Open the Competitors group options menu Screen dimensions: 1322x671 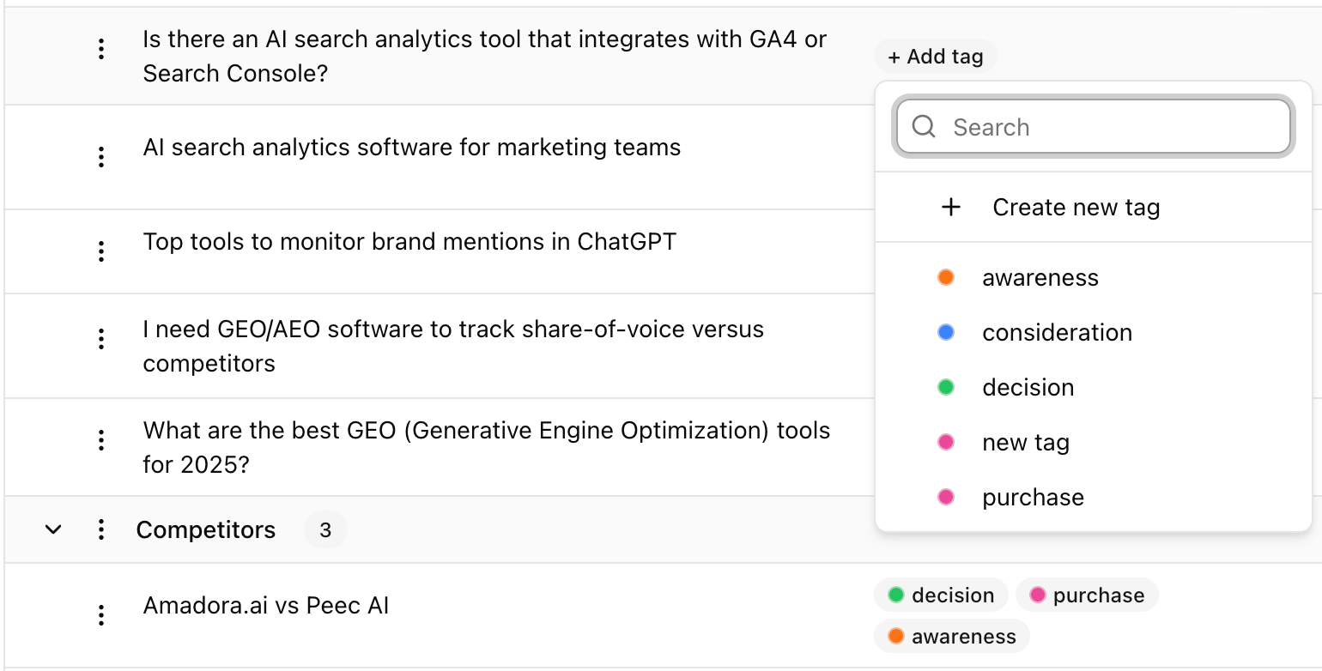[x=101, y=529]
